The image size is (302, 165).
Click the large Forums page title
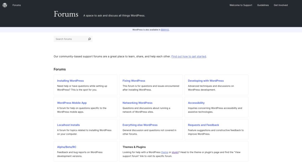coord(66,14)
